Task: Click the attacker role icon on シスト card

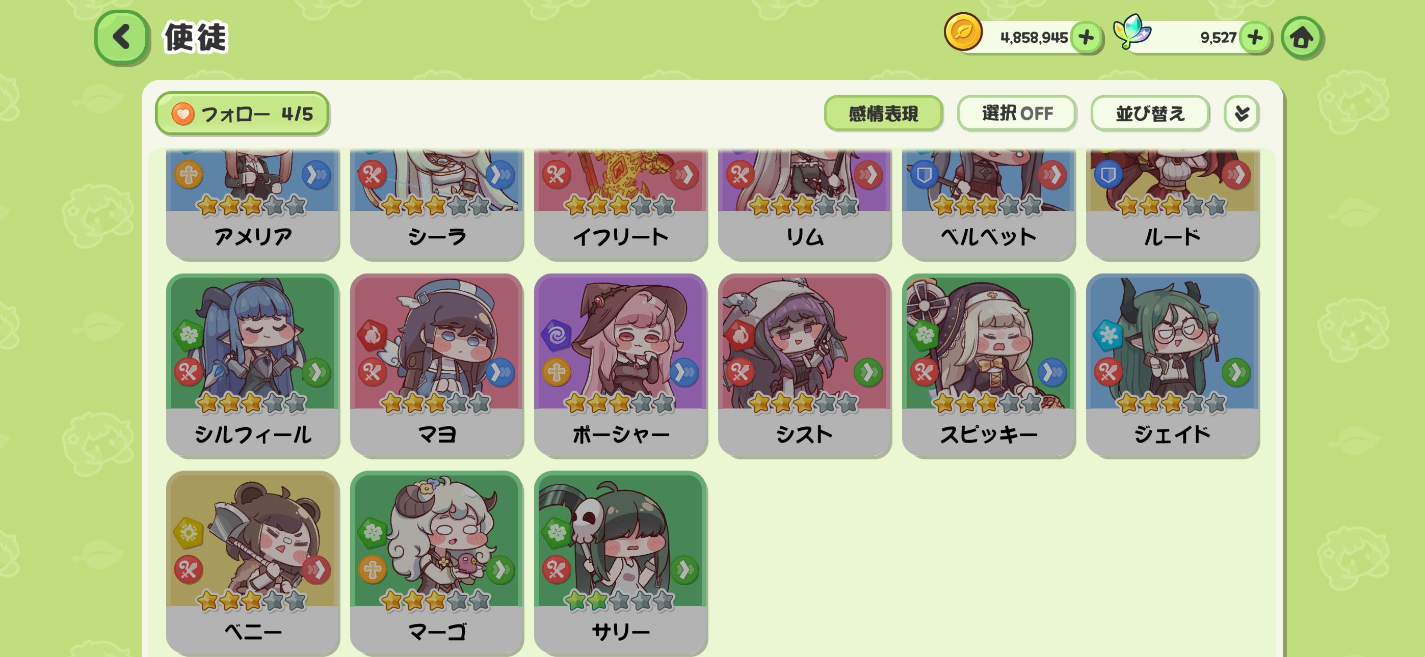Action: [x=740, y=372]
